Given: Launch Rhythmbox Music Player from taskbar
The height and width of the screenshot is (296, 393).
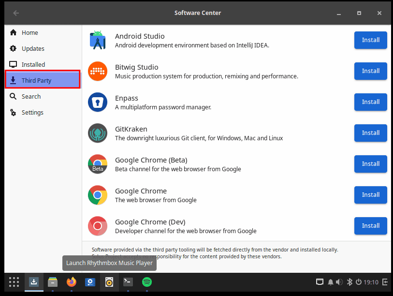Looking at the screenshot, I should point(109,282).
